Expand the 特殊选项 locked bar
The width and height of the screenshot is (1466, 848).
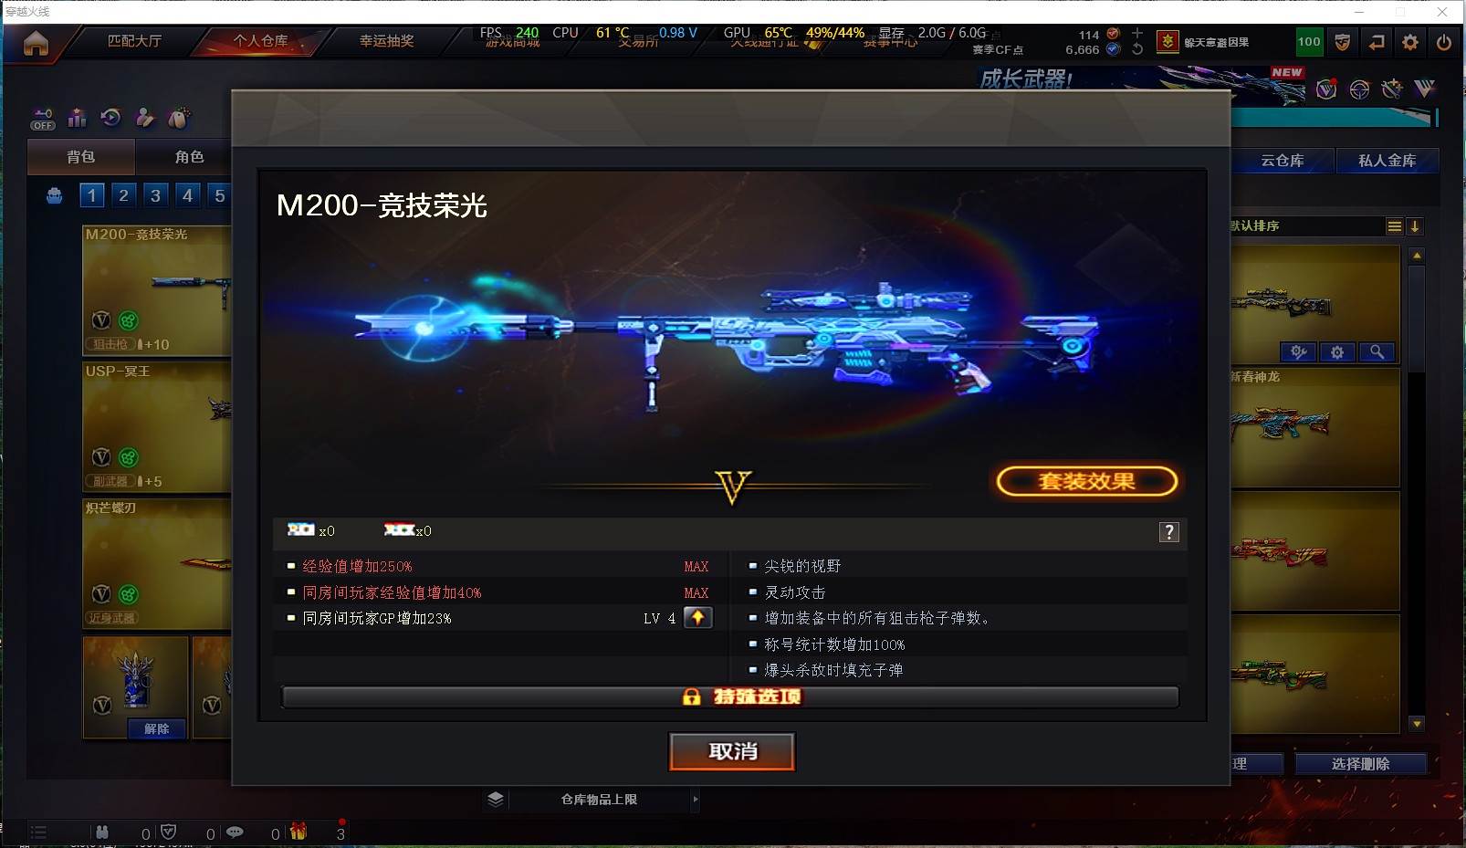[730, 696]
